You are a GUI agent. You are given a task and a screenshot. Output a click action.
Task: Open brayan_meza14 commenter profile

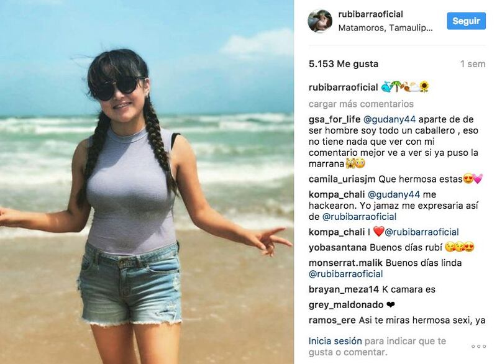tap(344, 289)
